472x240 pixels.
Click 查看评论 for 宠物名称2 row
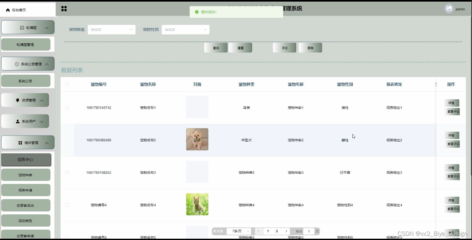click(x=452, y=144)
